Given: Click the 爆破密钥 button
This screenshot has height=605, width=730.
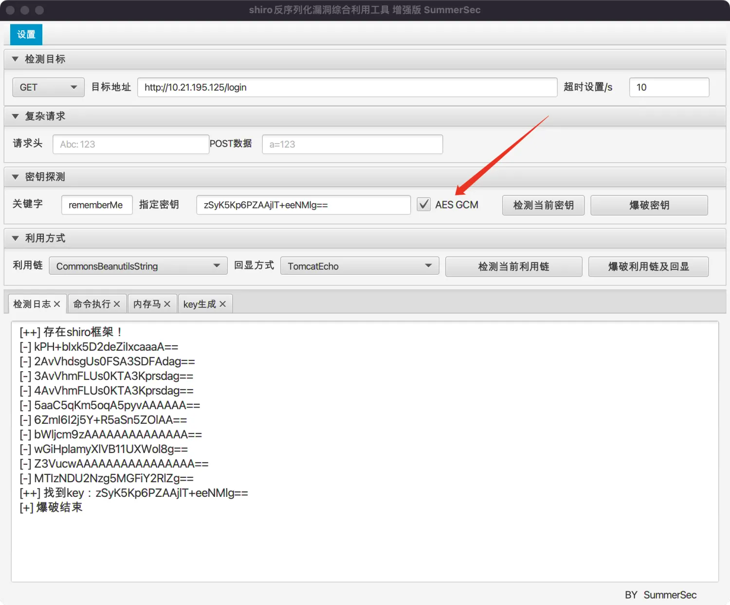Looking at the screenshot, I should 649,205.
